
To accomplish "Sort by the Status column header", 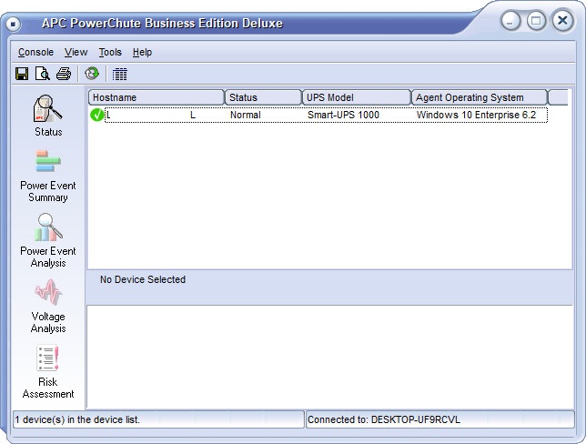I will (x=263, y=97).
